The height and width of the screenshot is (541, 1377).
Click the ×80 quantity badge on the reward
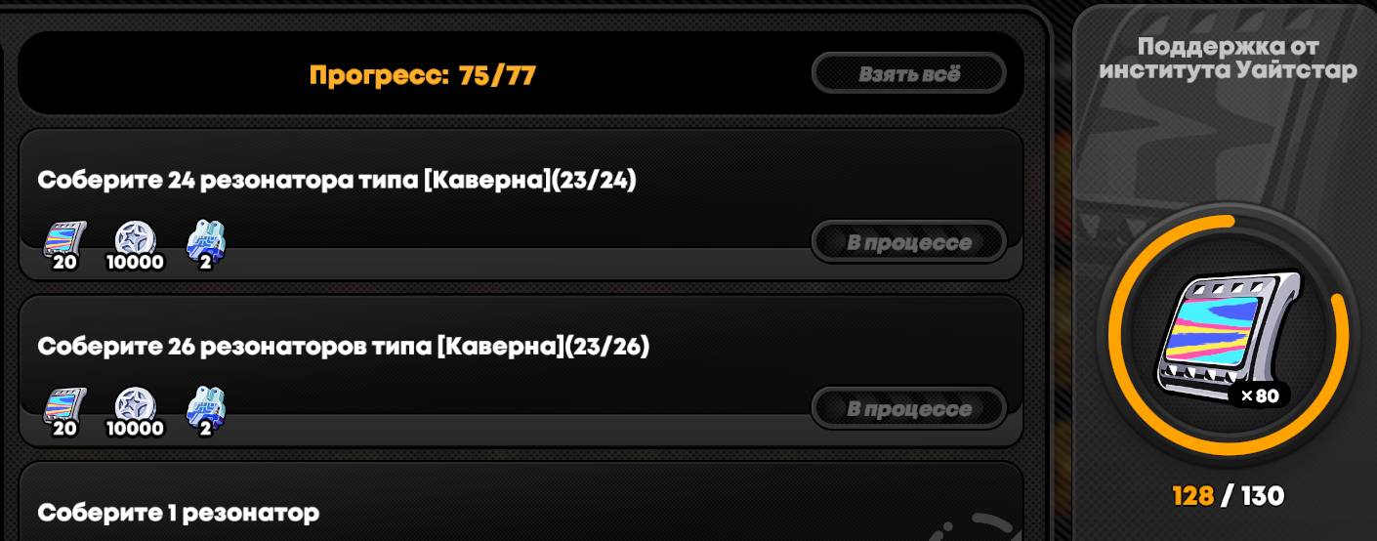pos(1259,395)
